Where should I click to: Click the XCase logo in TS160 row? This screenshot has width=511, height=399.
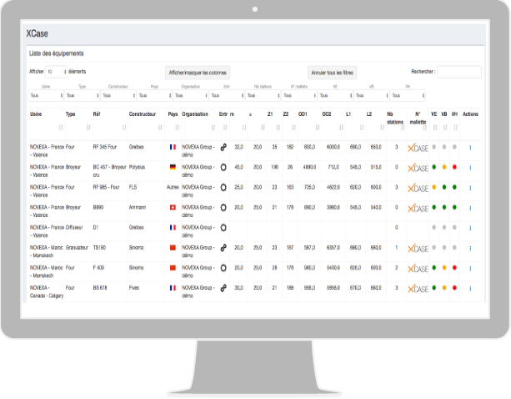418,247
